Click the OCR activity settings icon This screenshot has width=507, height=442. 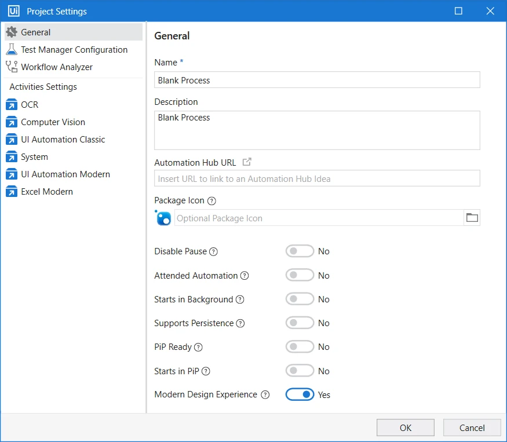[12, 104]
